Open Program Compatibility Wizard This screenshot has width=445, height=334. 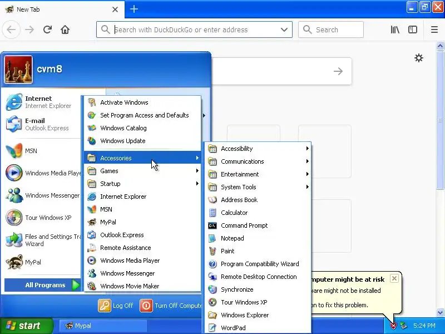pos(258,263)
